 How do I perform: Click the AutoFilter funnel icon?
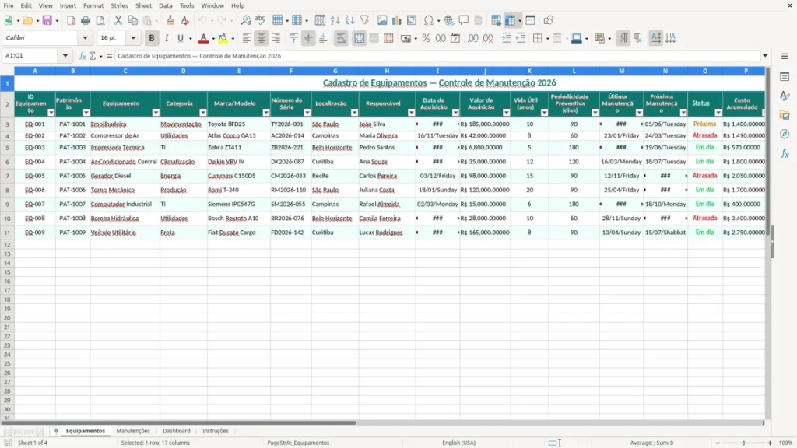364,20
